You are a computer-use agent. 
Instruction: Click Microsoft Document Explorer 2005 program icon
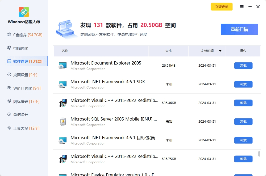(x=63, y=66)
